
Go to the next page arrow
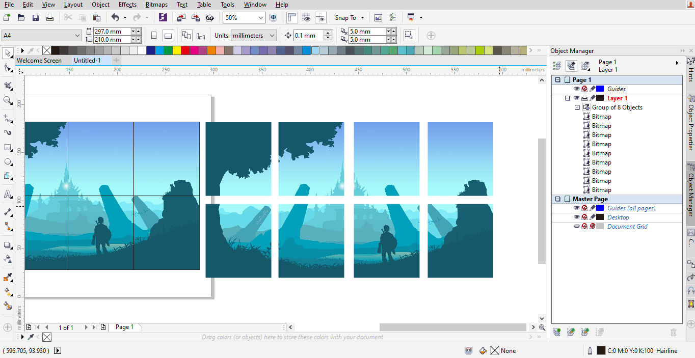pyautogui.click(x=86, y=327)
